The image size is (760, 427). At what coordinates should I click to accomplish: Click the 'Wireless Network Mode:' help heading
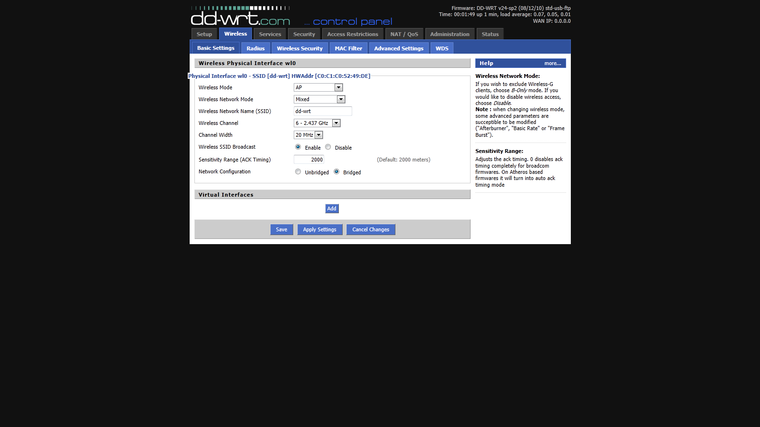click(x=508, y=76)
